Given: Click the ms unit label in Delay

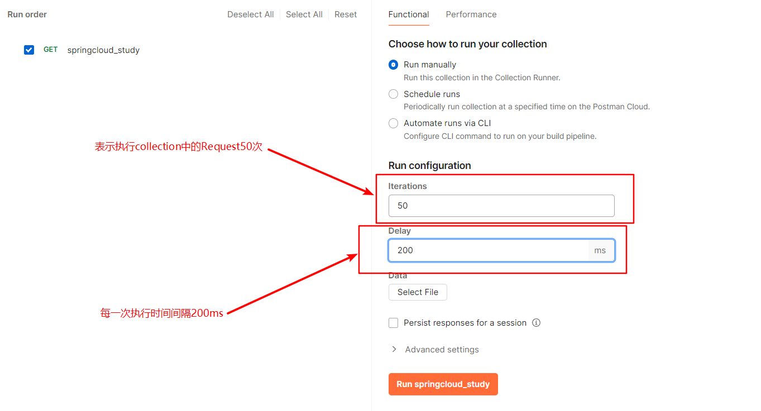Looking at the screenshot, I should point(600,250).
